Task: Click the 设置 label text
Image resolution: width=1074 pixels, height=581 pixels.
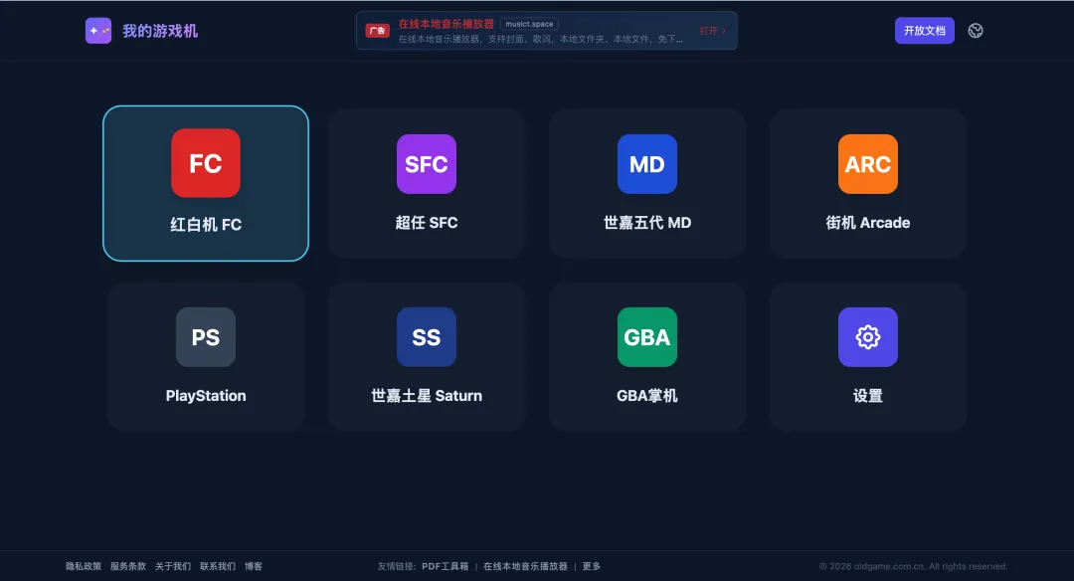Action: [868, 396]
